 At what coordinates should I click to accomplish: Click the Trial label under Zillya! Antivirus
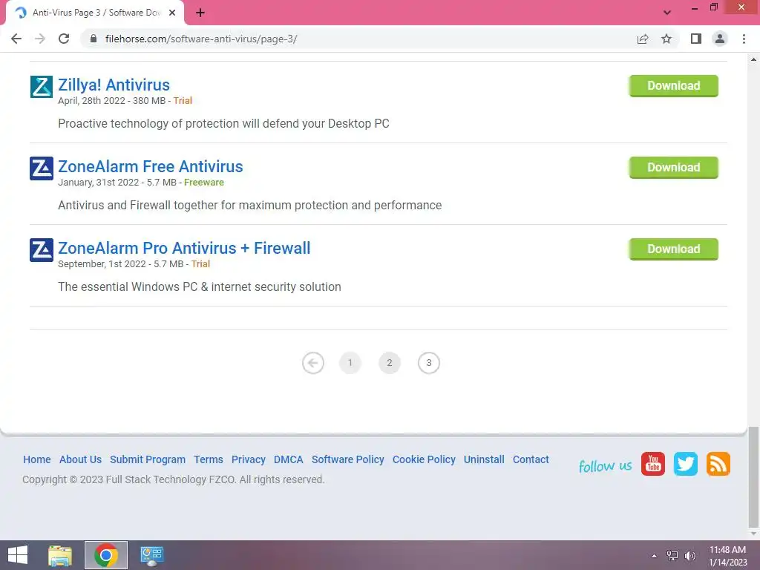[183, 101]
